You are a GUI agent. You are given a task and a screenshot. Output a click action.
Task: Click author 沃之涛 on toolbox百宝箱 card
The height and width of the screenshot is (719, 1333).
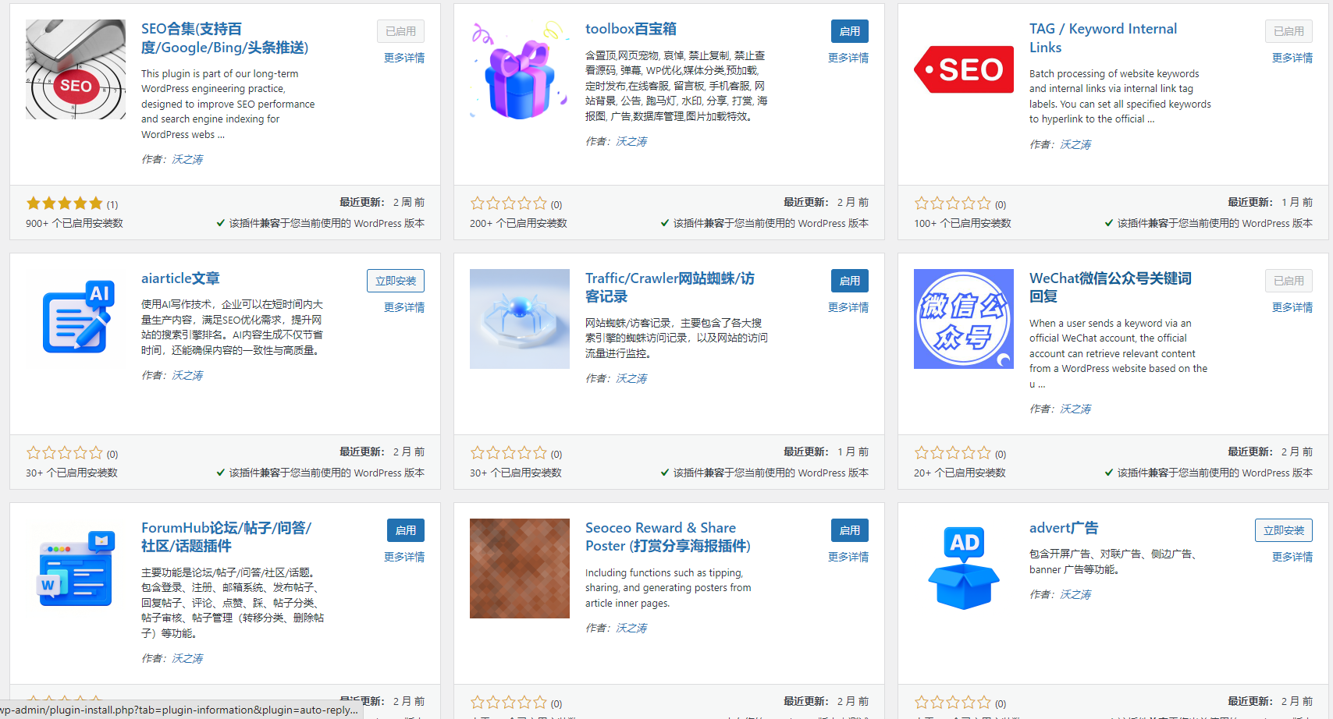pos(631,141)
